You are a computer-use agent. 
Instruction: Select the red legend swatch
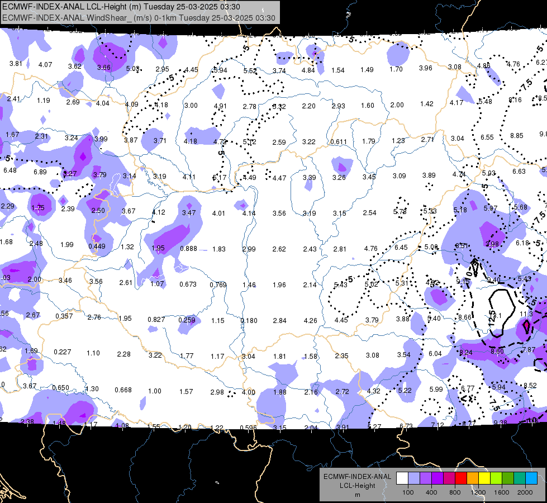(461, 478)
